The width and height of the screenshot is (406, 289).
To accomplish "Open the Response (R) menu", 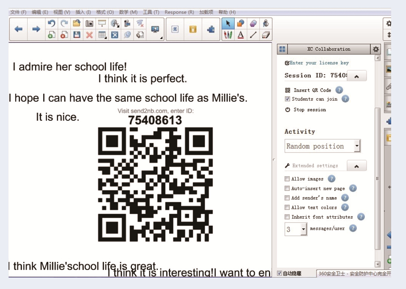I will click(x=179, y=12).
